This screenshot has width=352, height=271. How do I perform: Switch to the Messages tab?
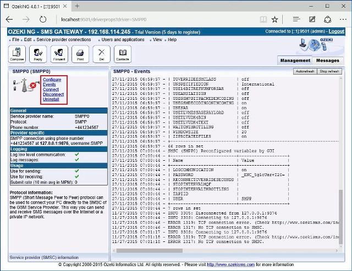[328, 60]
